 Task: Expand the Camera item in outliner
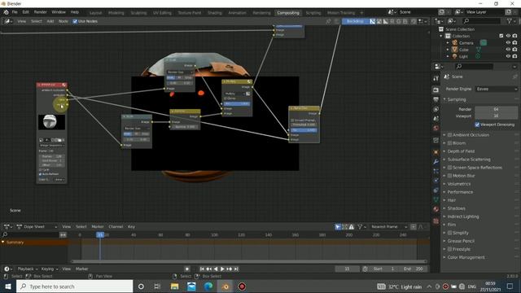(x=448, y=43)
